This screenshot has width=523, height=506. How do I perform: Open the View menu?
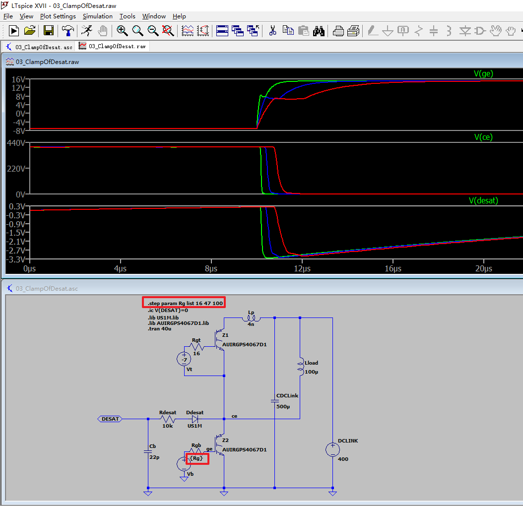(26, 16)
